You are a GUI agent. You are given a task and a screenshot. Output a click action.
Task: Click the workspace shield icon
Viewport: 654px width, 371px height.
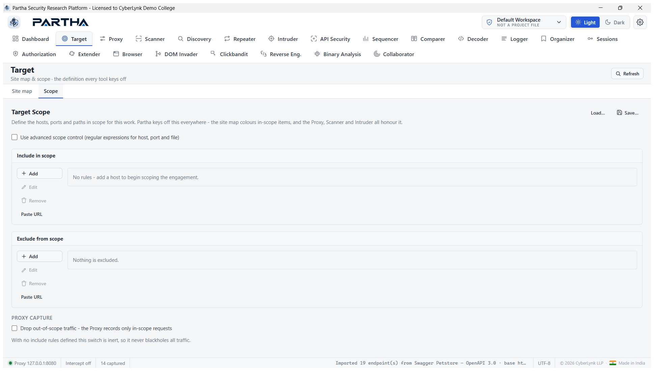coord(489,22)
